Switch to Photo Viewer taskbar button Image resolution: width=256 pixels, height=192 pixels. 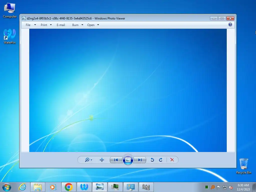coord(100,187)
